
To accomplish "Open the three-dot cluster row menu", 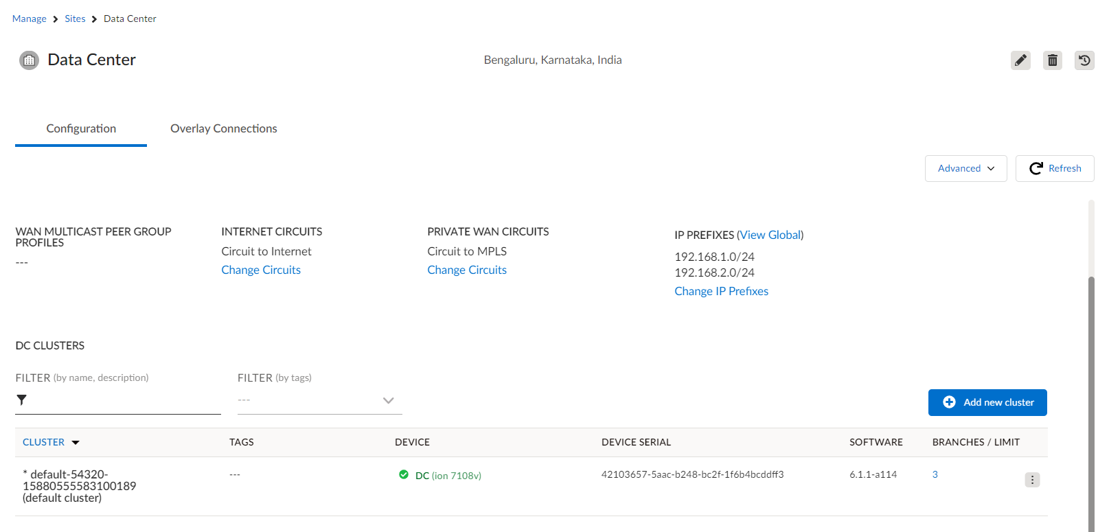I will (x=1032, y=480).
